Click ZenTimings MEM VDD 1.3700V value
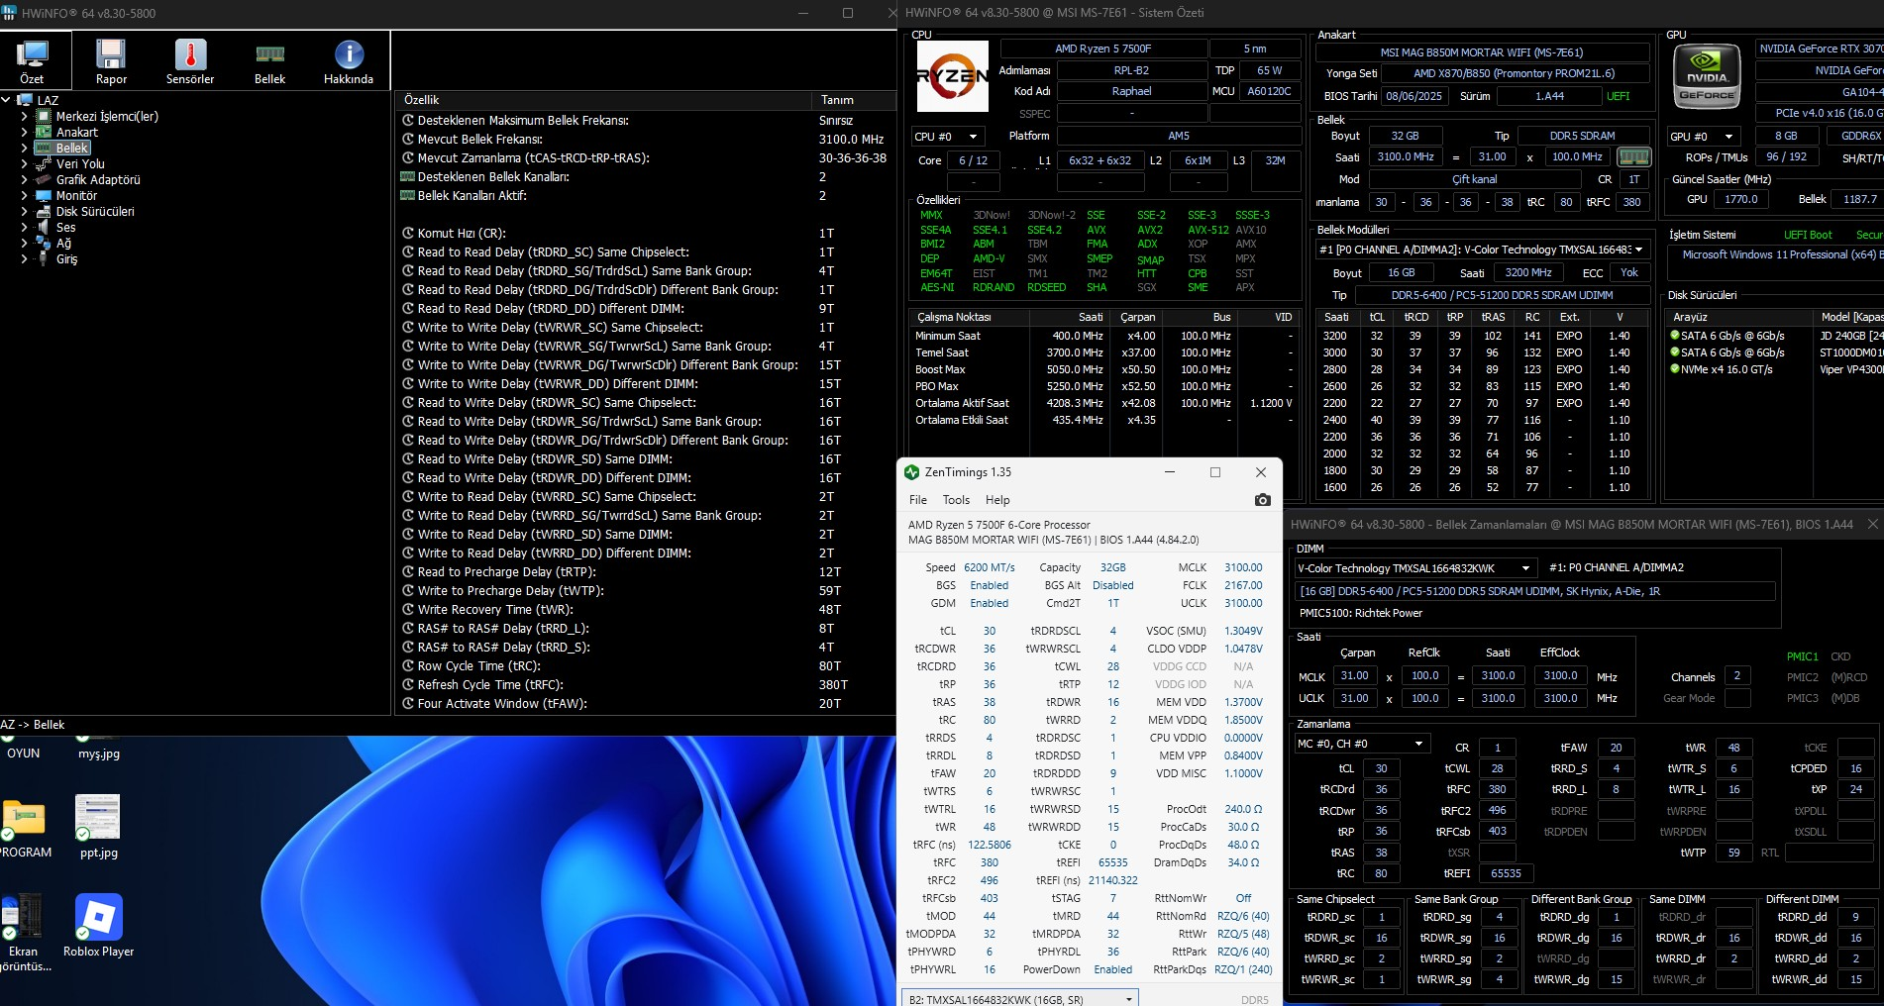The image size is (1884, 1006). [x=1243, y=702]
